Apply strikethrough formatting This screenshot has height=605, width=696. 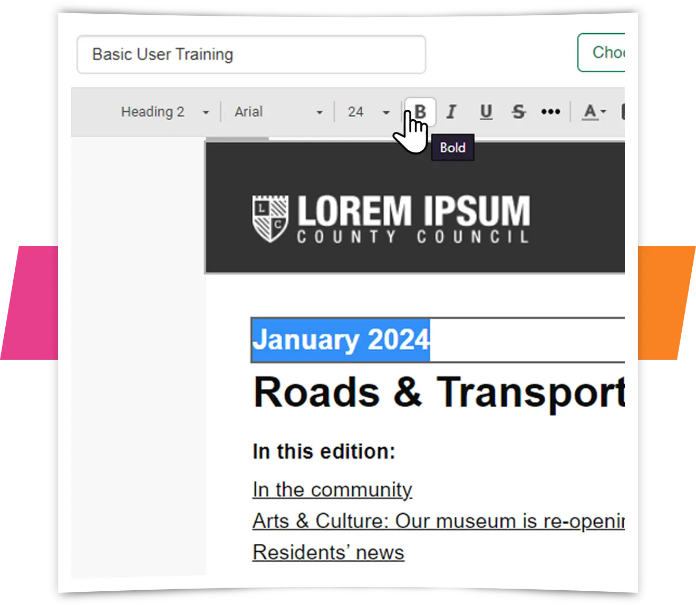click(519, 112)
